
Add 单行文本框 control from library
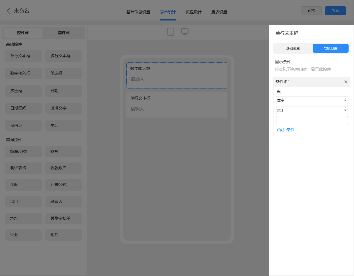[x=23, y=56]
